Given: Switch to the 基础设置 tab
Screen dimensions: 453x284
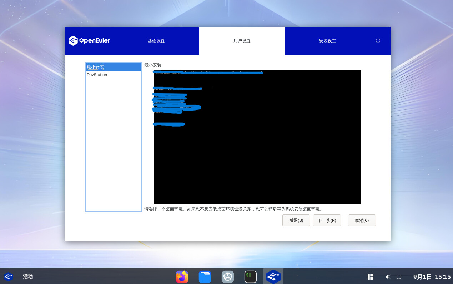Looking at the screenshot, I should [x=156, y=41].
